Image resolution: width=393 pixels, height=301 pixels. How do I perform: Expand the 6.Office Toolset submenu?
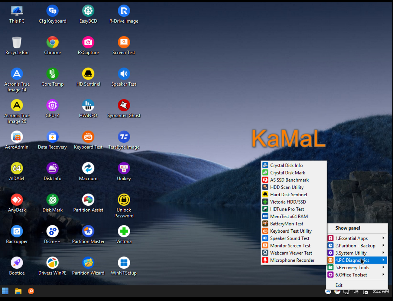pos(357,275)
